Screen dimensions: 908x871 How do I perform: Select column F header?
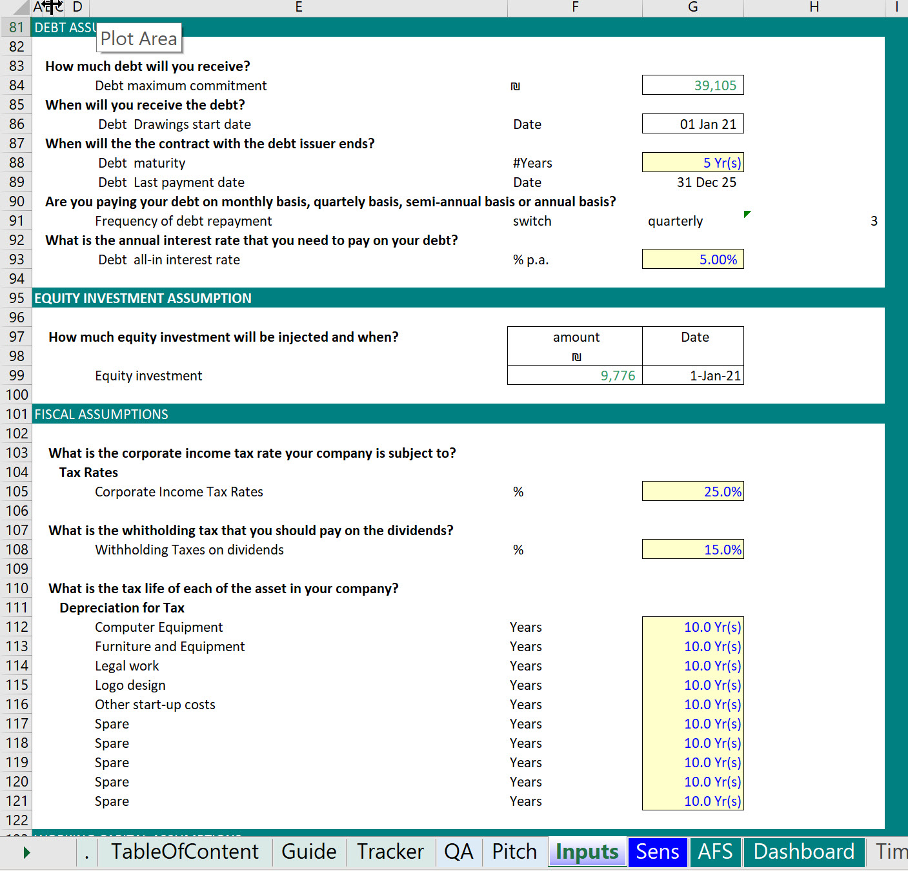575,8
